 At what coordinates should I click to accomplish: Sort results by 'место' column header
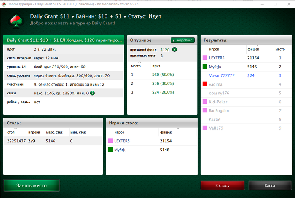click(x=280, y=49)
